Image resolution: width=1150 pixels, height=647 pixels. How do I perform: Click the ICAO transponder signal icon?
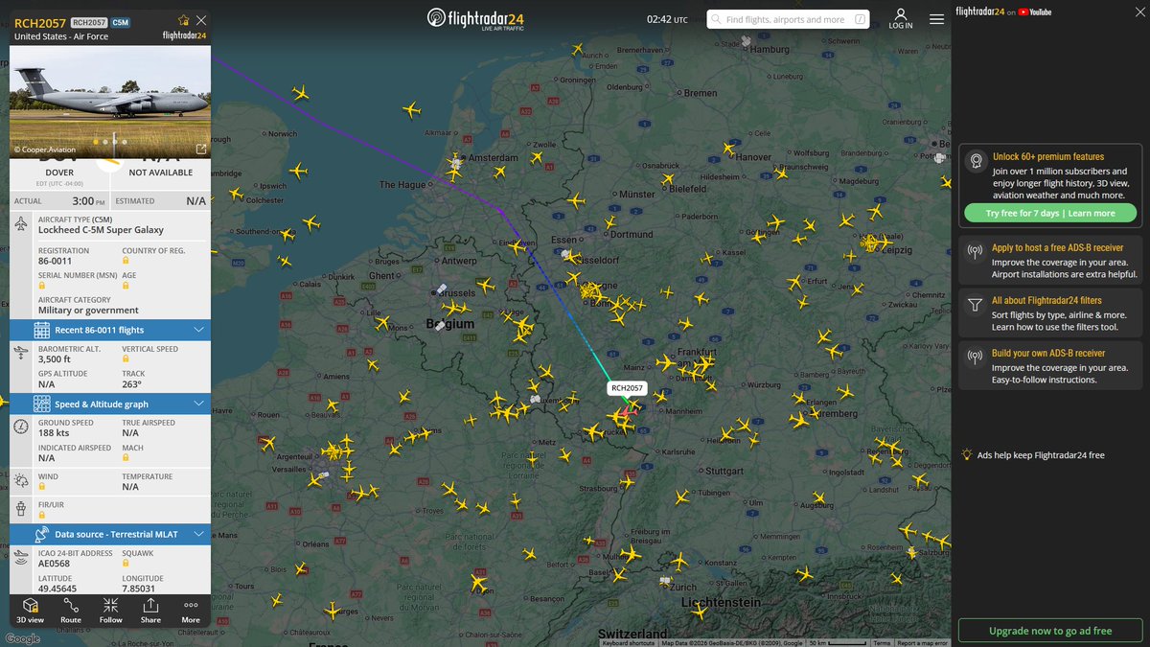[x=22, y=557]
